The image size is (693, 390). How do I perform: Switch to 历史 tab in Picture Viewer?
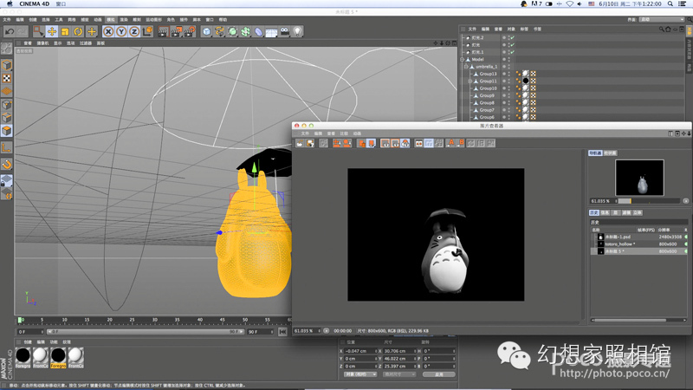click(x=594, y=212)
